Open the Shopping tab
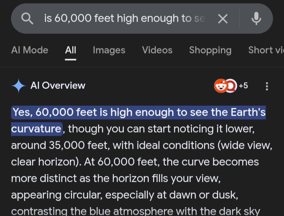The image size is (284, 216). 210,50
